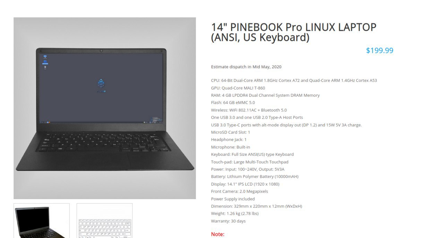Open the keyboard layout diagram thumbnail

tap(104, 221)
